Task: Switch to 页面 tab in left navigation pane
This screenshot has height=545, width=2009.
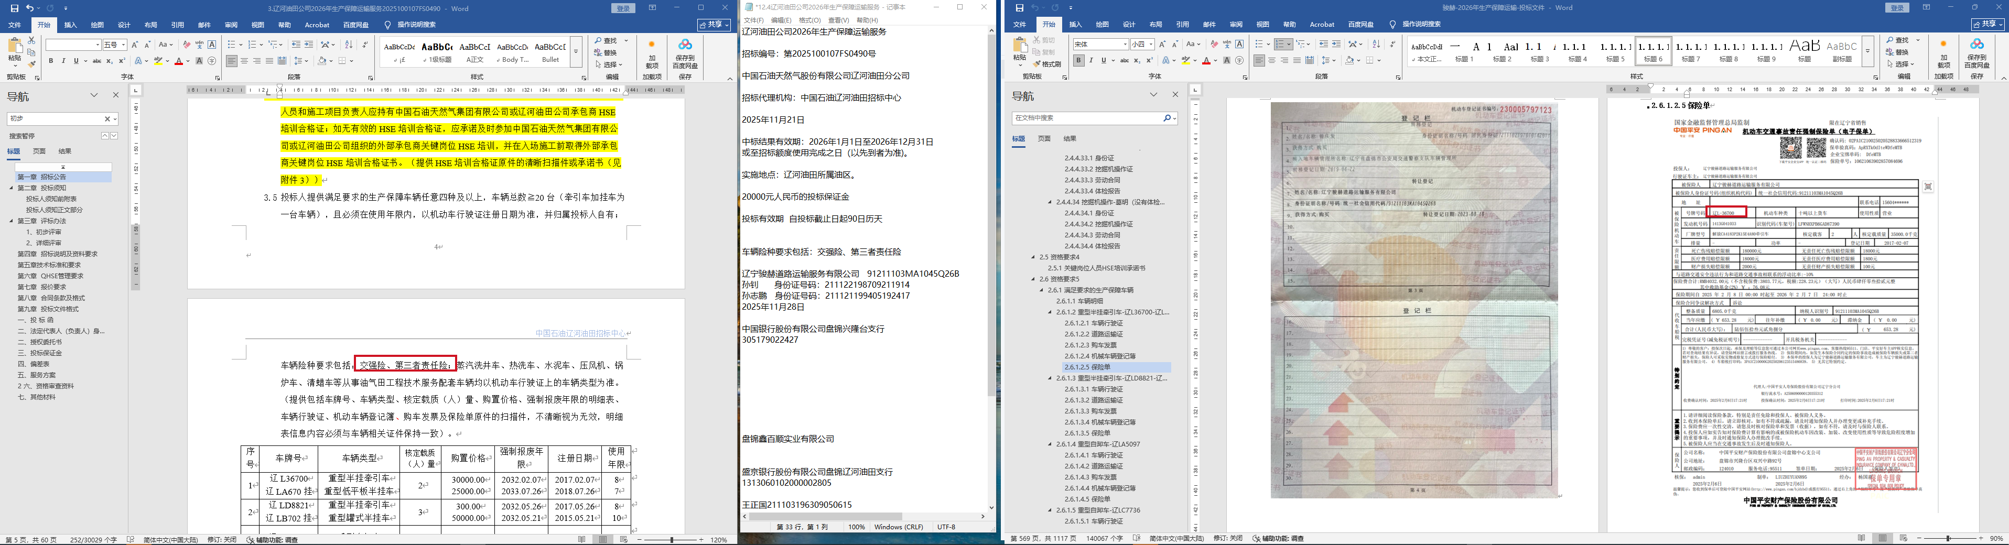Action: [39, 151]
